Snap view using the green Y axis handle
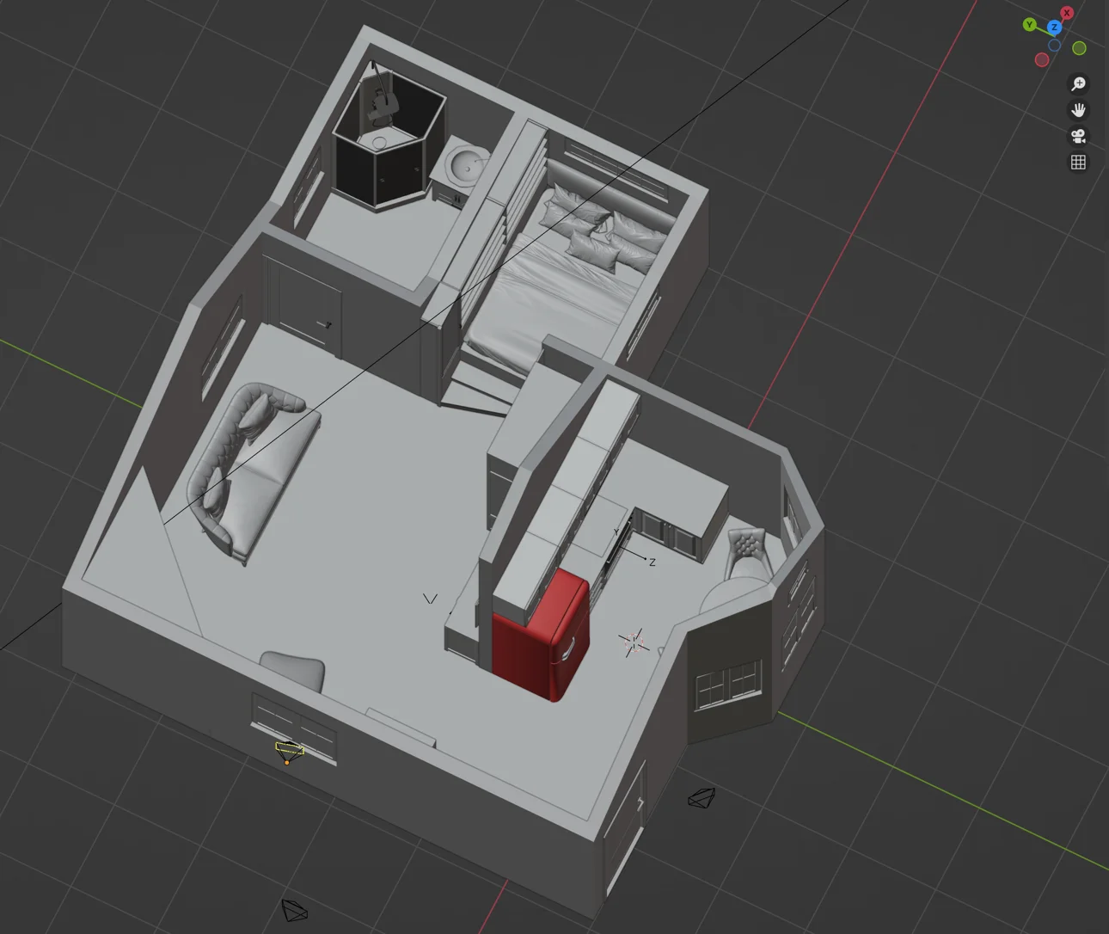Image resolution: width=1109 pixels, height=934 pixels. click(1029, 24)
